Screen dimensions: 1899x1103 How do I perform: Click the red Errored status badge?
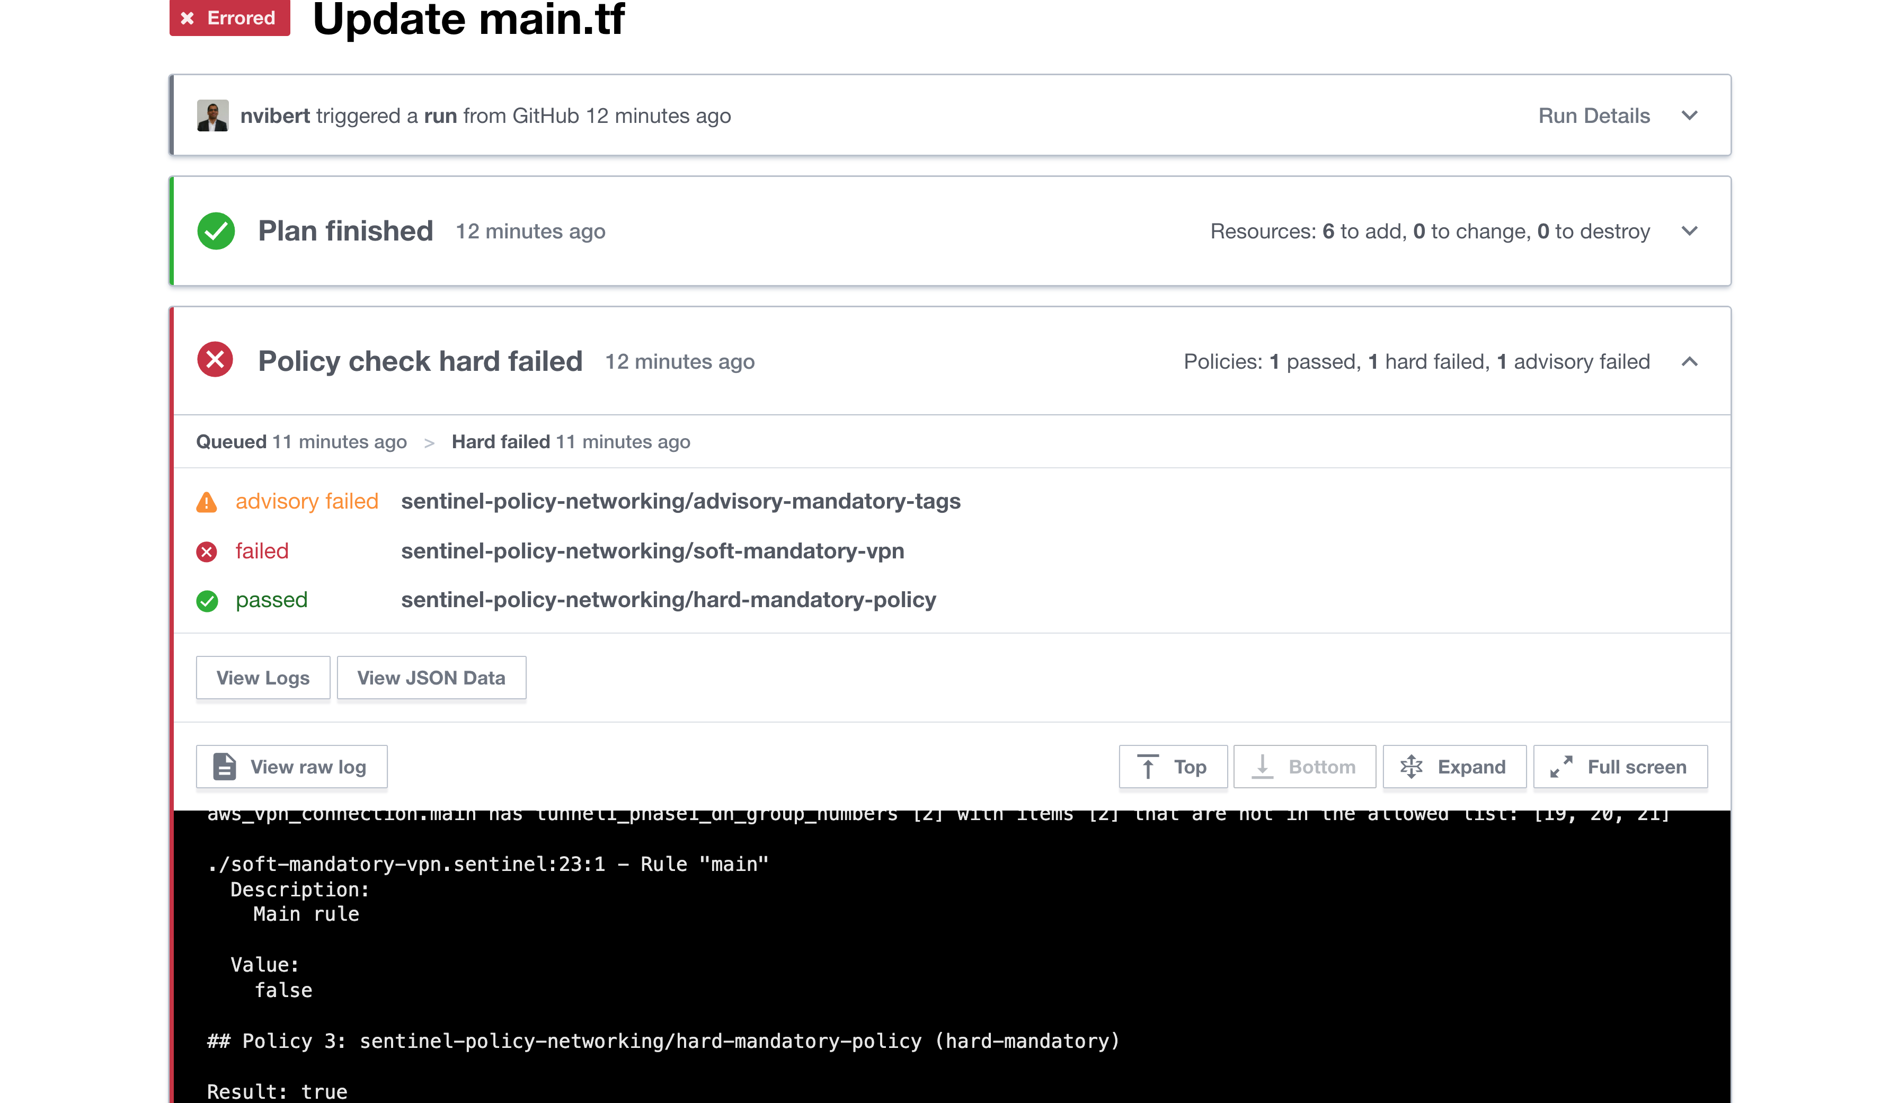[x=229, y=17]
